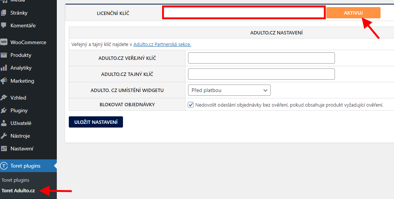Open the Uživatelé menu item
Screen dimensions: 394x199
click(21, 123)
